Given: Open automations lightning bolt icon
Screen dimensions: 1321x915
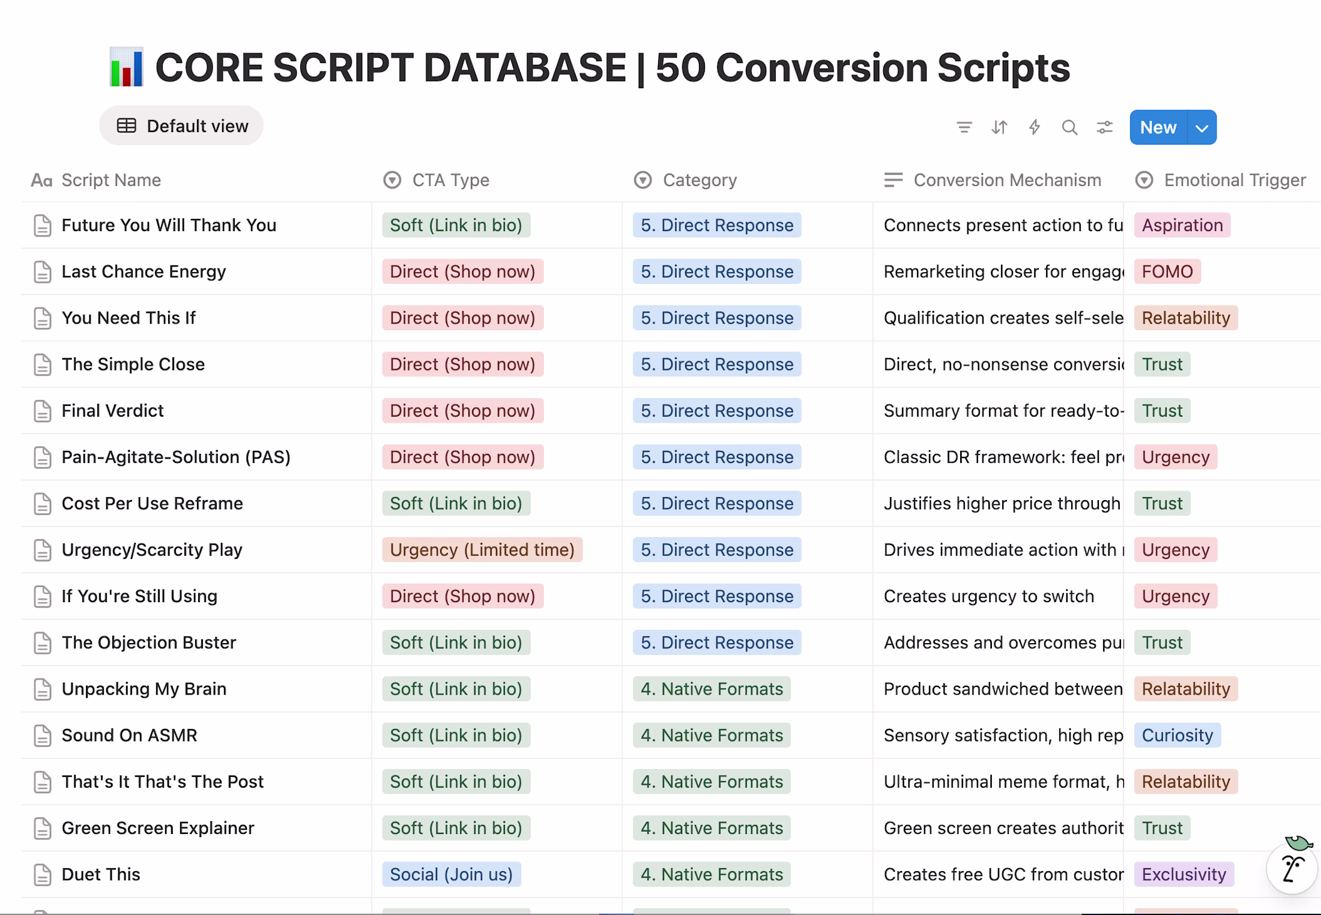Looking at the screenshot, I should (x=1034, y=127).
